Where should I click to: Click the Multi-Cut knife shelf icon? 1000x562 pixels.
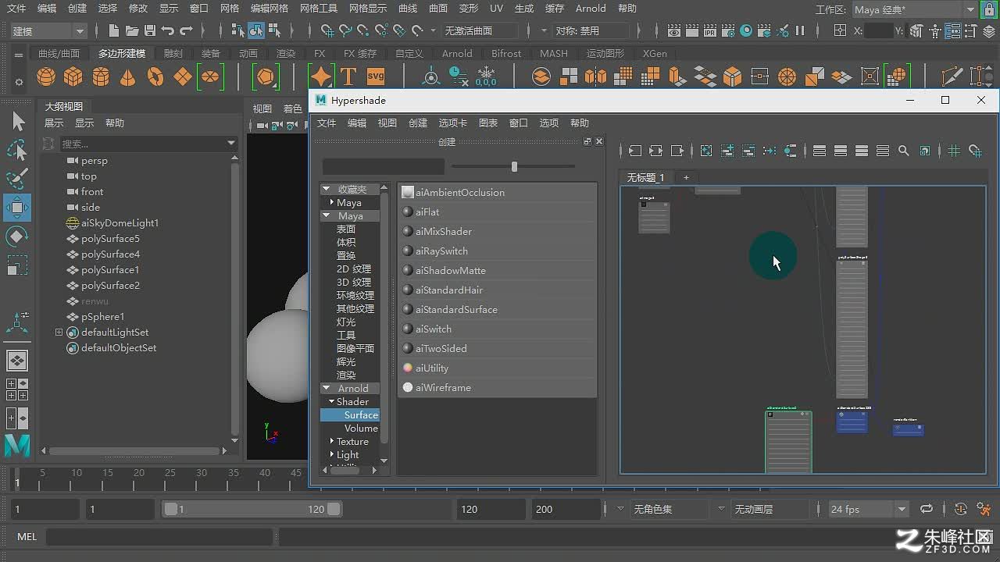952,76
